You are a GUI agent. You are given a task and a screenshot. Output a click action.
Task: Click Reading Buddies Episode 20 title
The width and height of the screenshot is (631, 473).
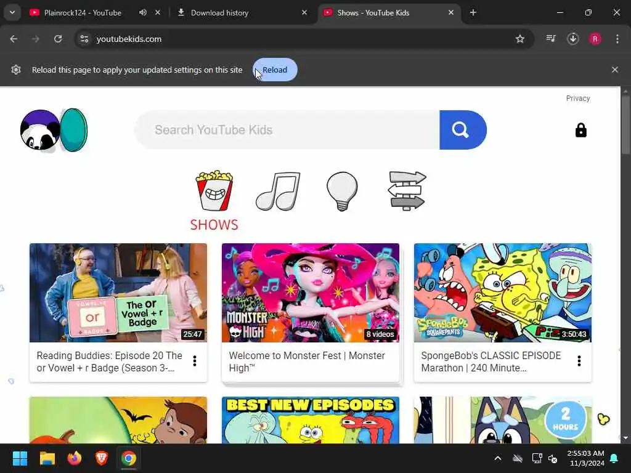point(109,362)
